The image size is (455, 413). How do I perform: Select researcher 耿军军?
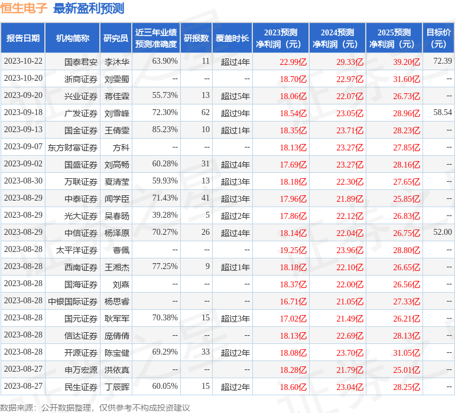[x=117, y=318]
